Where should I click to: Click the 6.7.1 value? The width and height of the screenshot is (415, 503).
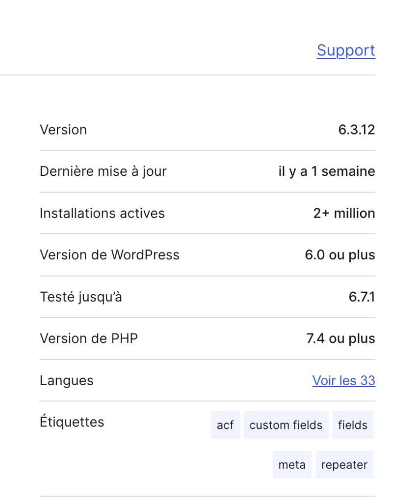click(361, 296)
